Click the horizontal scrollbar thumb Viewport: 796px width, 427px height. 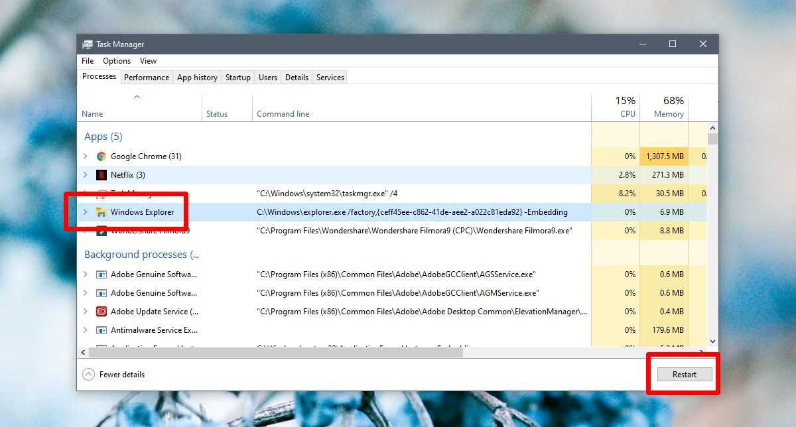[x=275, y=353]
